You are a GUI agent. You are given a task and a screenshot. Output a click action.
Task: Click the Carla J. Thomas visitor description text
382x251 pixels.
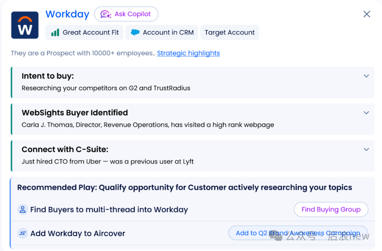click(148, 125)
